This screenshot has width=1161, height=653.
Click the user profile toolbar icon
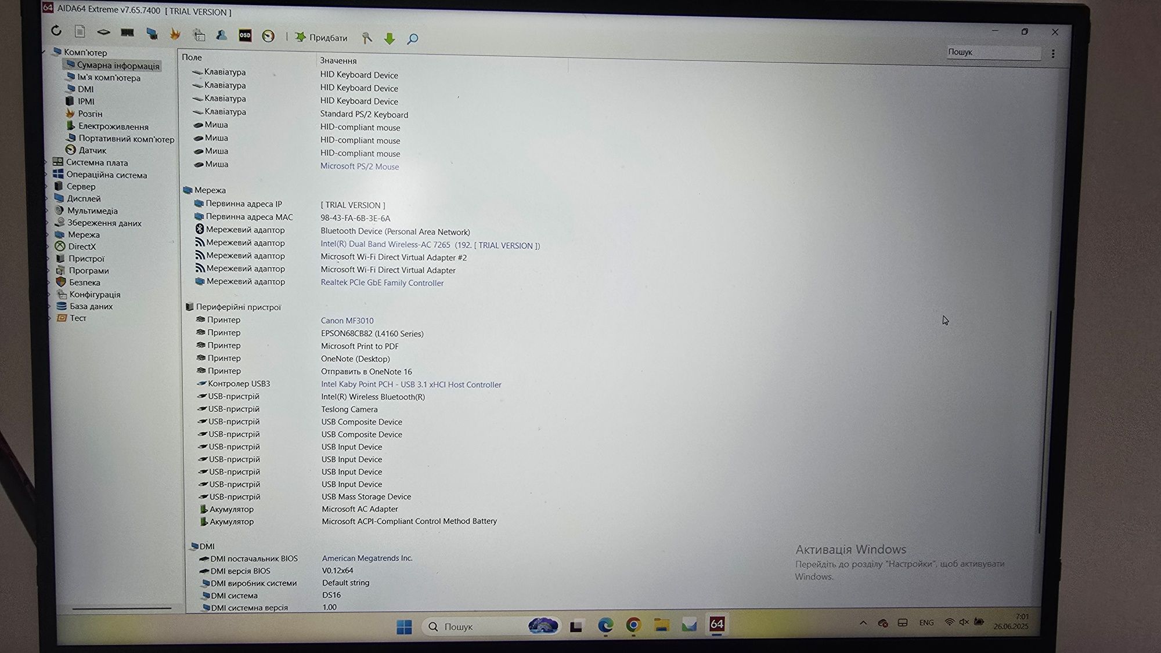[x=221, y=35]
